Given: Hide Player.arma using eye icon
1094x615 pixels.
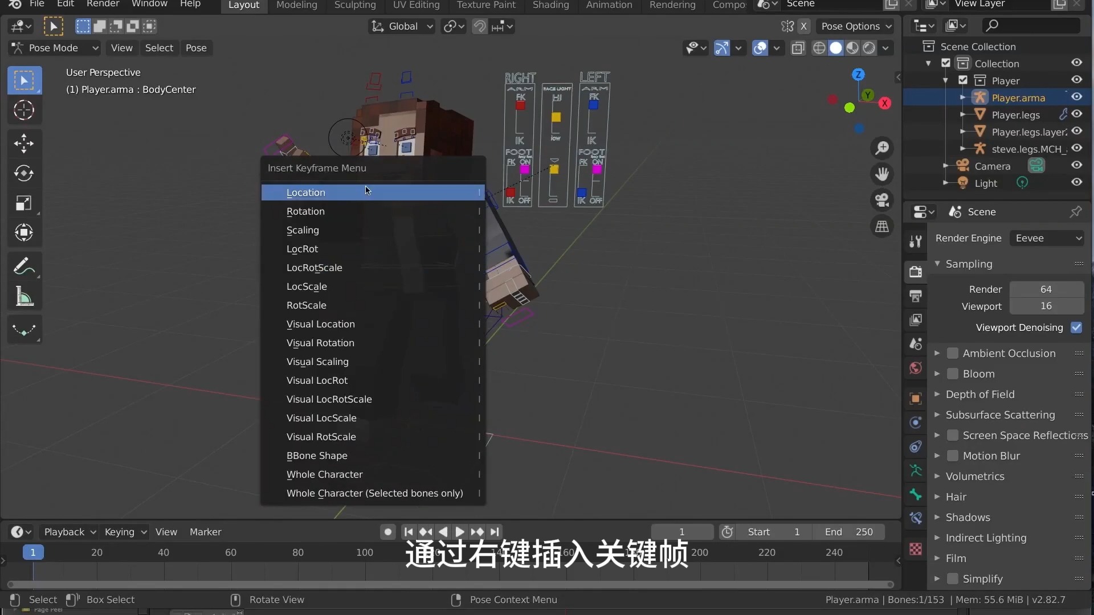Looking at the screenshot, I should pyautogui.click(x=1076, y=97).
